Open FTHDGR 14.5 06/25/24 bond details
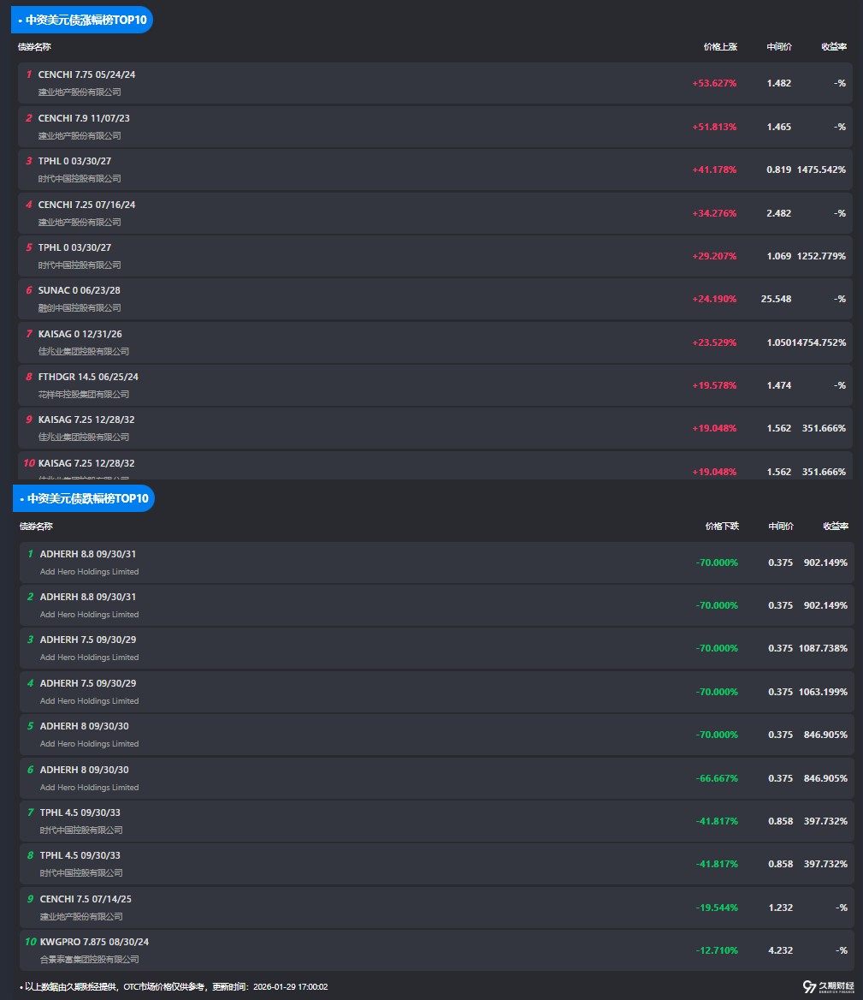The image size is (863, 1000). click(x=88, y=377)
